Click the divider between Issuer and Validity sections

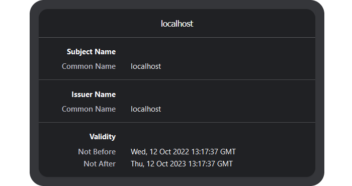click(x=177, y=122)
